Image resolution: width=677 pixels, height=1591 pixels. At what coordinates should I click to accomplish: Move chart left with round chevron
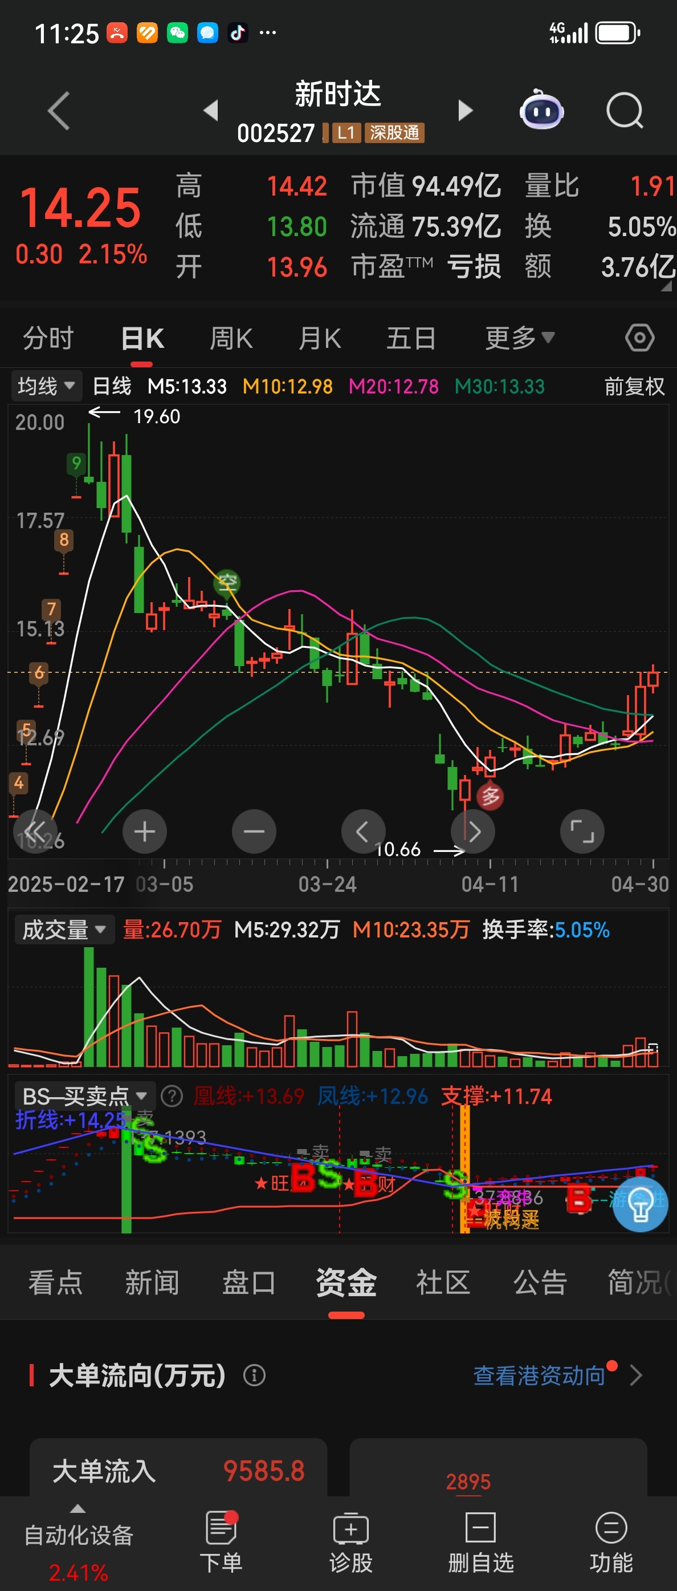363,831
